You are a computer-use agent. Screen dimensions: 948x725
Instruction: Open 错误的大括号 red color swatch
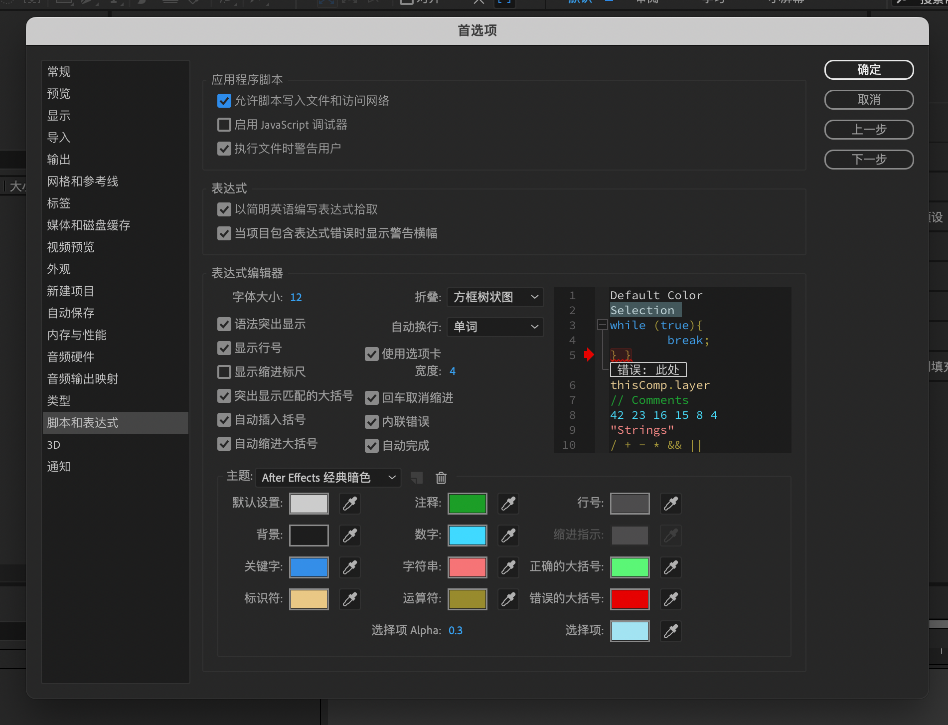pyautogui.click(x=630, y=599)
